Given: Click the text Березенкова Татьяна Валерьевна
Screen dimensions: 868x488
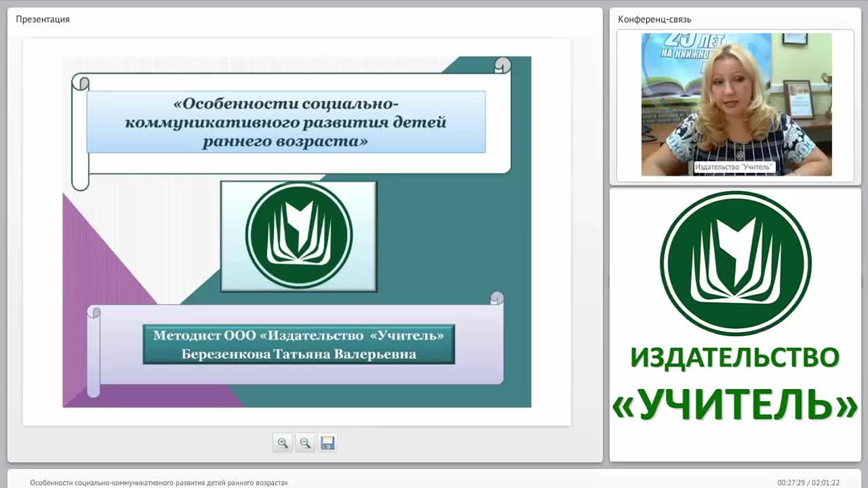Looking at the screenshot, I should pyautogui.click(x=299, y=354).
